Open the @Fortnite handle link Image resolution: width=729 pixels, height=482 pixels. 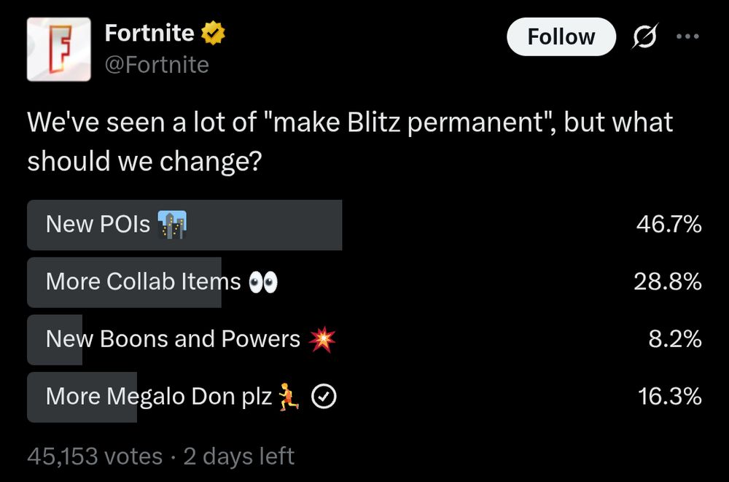coord(157,65)
